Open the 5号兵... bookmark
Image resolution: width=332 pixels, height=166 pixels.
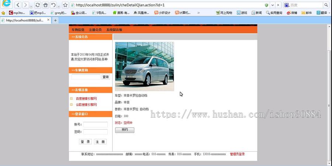tap(99, 13)
